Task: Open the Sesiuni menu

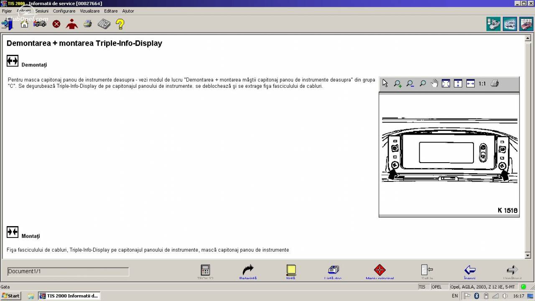Action: 42,11
